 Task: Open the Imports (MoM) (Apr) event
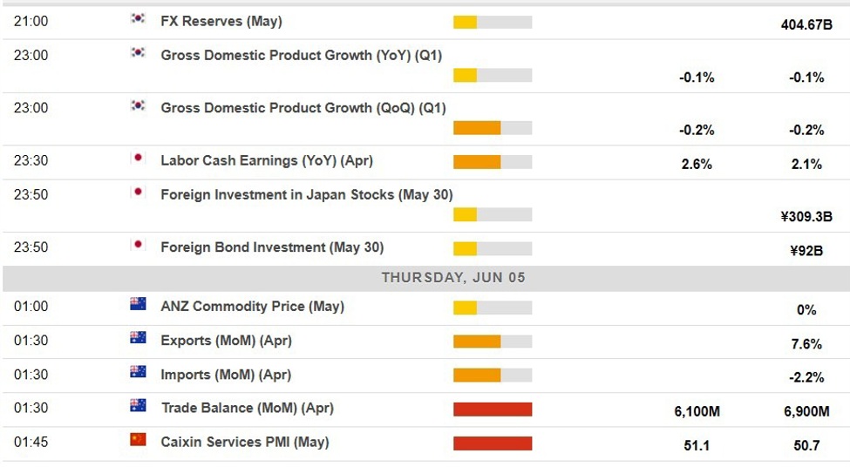(226, 375)
